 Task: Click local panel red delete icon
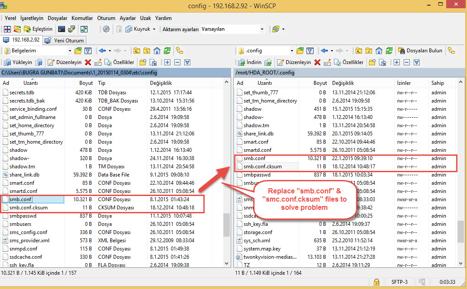88,62
